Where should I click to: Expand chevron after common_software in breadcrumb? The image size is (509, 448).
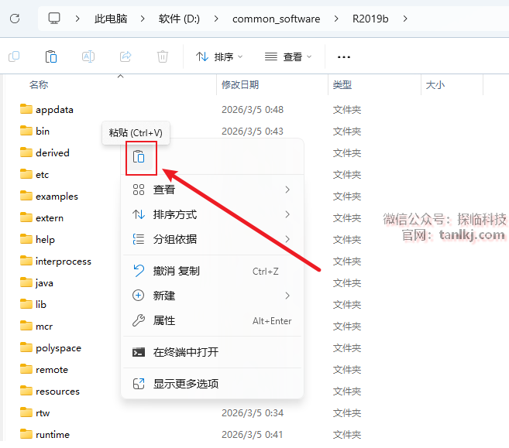click(336, 19)
